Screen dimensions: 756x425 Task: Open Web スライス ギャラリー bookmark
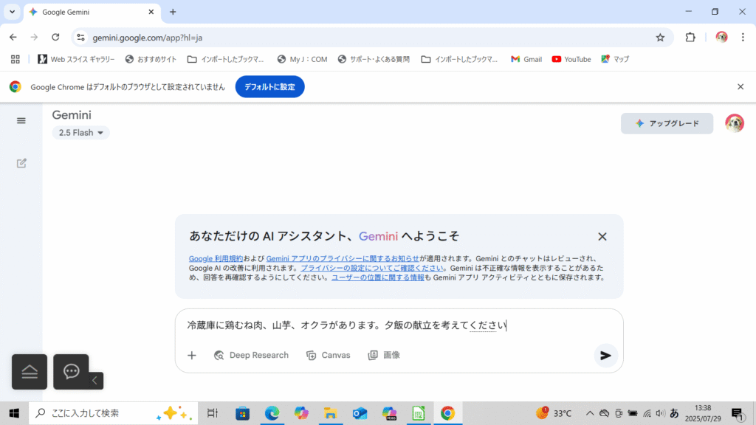[x=77, y=59]
